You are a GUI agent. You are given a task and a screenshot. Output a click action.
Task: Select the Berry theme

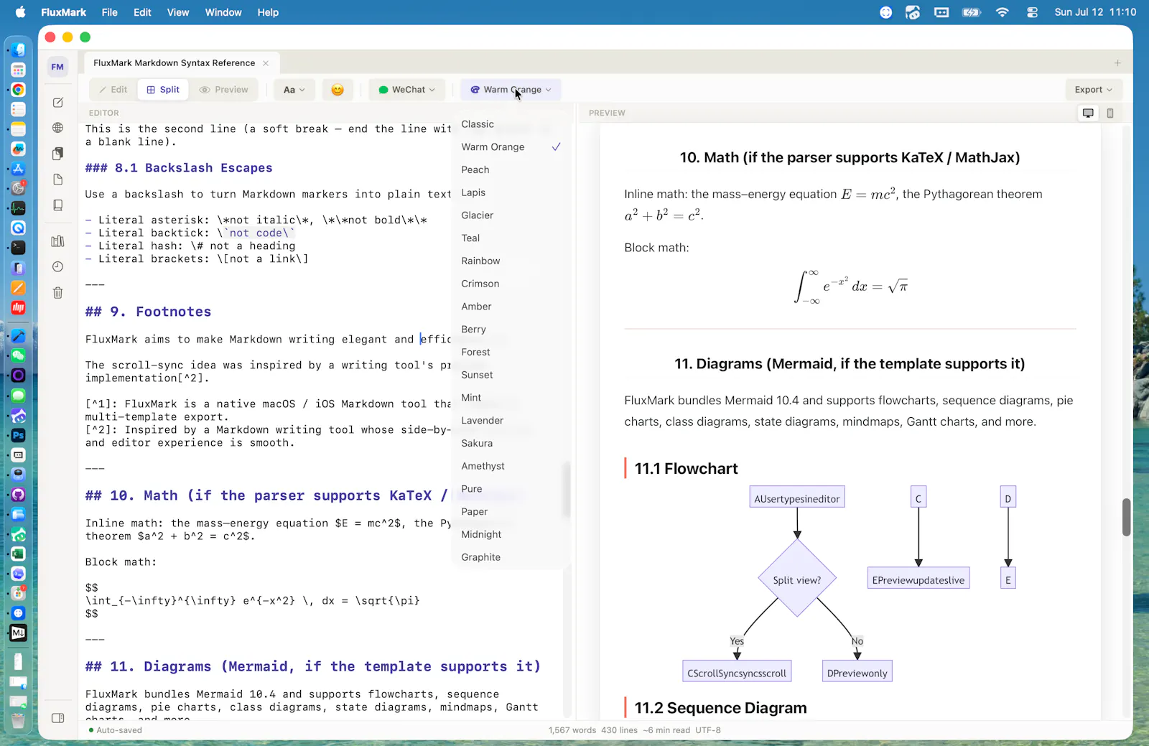(x=511, y=330)
